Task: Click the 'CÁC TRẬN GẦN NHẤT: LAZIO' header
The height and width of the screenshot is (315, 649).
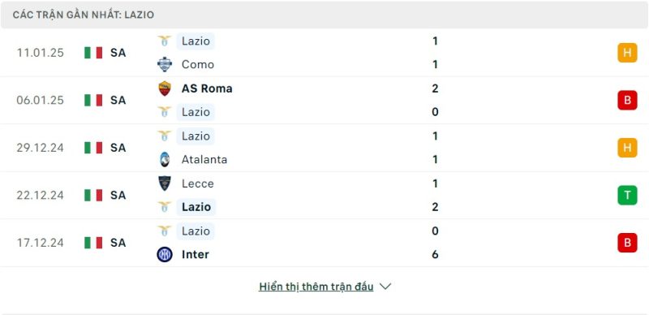Action: 84,15
